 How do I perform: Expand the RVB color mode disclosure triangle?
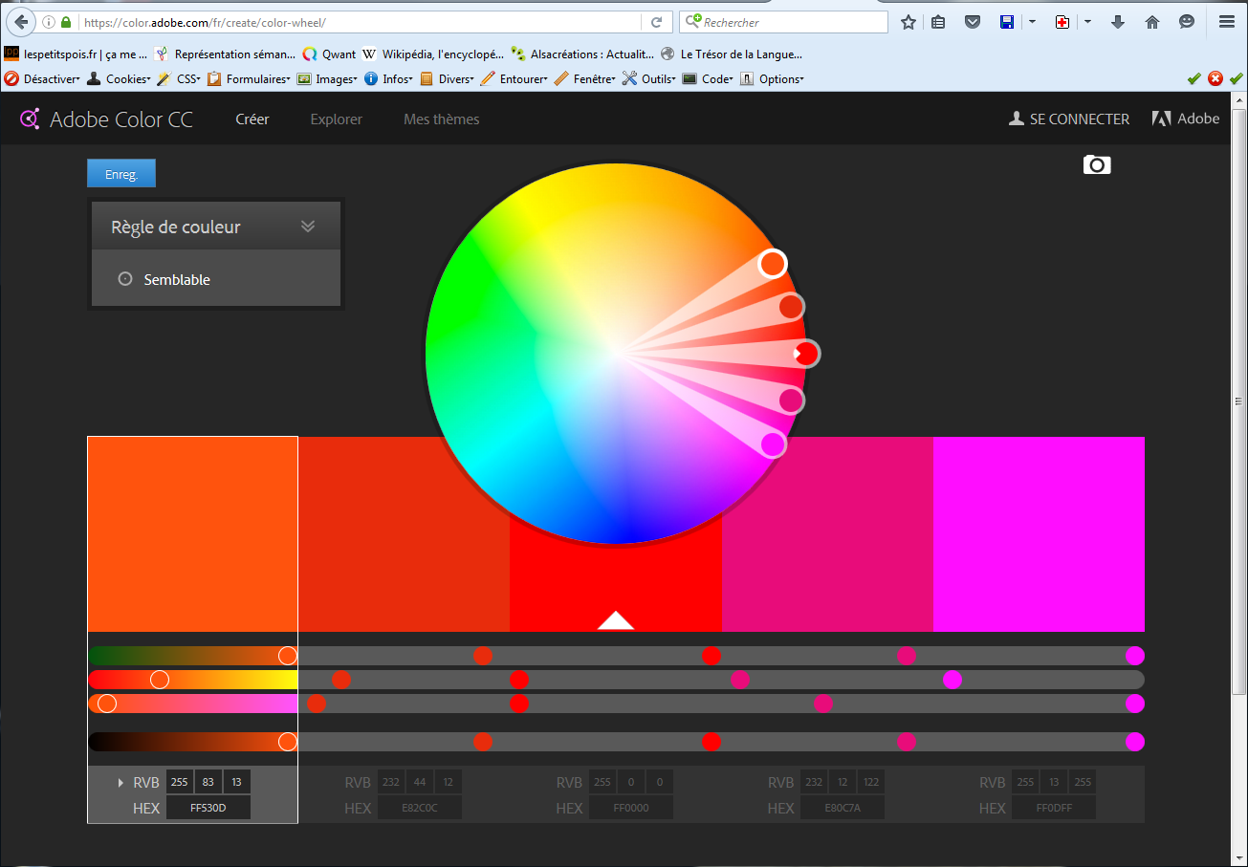120,783
